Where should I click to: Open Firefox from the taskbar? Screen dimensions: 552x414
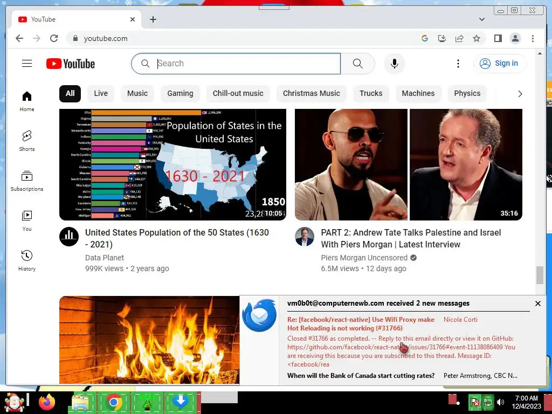pyautogui.click(x=47, y=402)
